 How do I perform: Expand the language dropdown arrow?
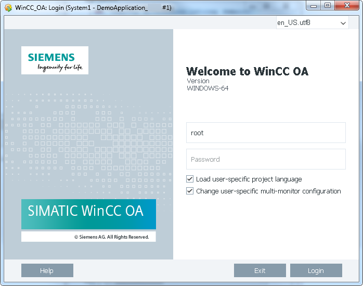pos(343,23)
